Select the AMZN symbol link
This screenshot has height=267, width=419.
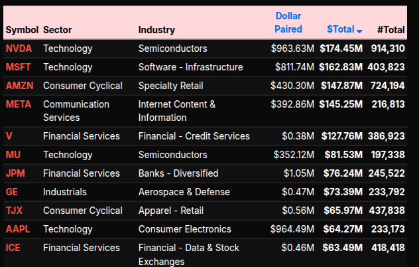click(x=19, y=86)
